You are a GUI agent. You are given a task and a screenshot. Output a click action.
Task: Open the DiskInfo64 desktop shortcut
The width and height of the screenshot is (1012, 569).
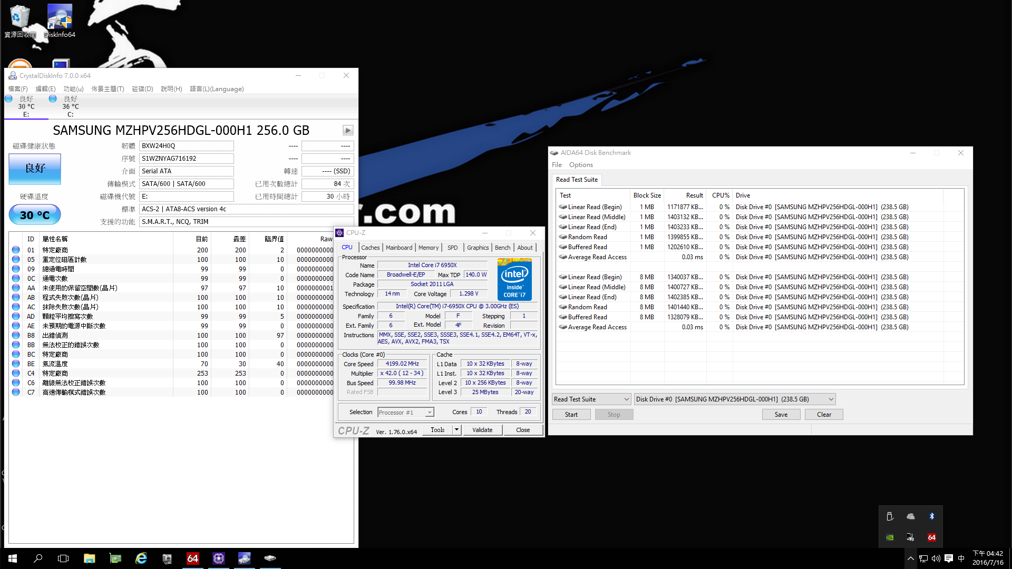click(60, 21)
